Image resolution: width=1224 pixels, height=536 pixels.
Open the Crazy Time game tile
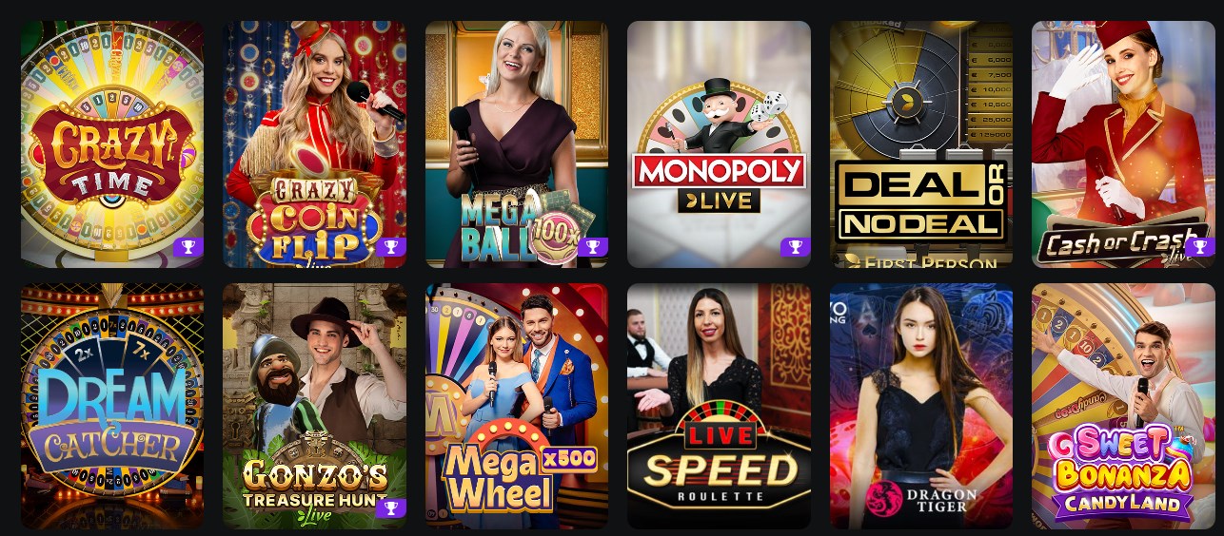point(112,144)
